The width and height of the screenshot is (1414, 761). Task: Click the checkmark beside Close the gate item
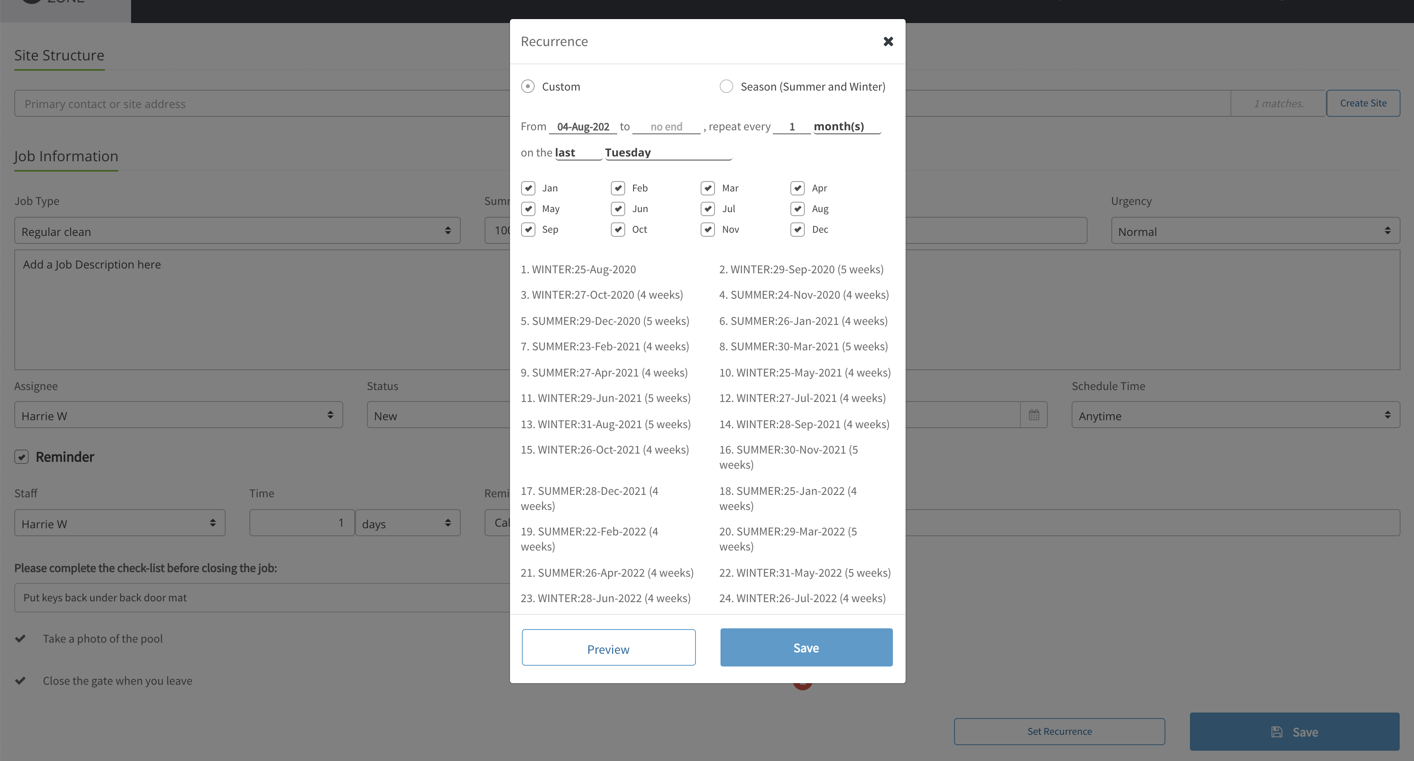(20, 681)
